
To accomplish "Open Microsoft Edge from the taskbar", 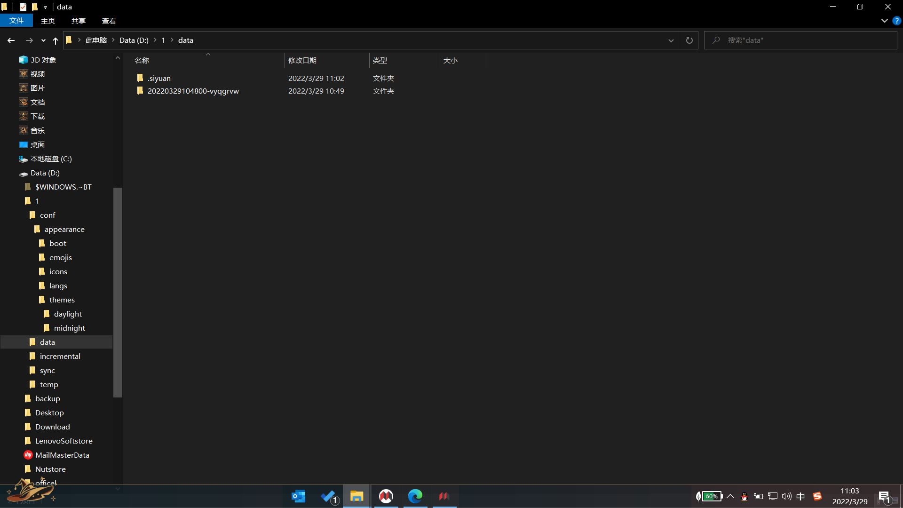I will coord(415,496).
